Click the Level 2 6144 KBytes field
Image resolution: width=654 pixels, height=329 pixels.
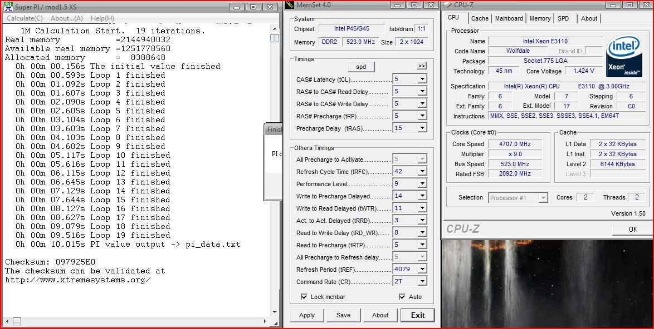pos(617,164)
